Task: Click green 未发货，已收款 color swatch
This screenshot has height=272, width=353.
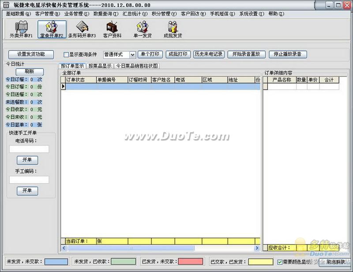Action: tap(124, 262)
